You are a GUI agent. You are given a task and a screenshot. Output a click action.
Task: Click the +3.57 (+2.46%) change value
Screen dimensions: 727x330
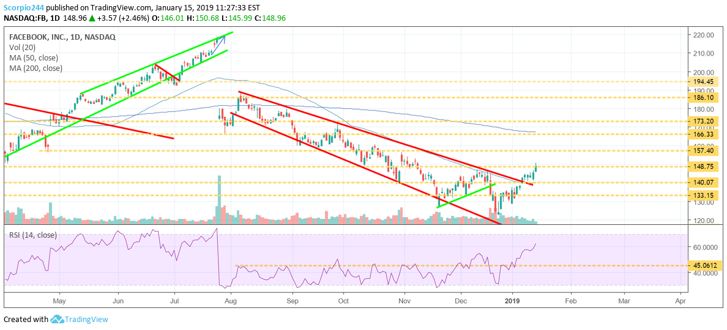pyautogui.click(x=122, y=19)
